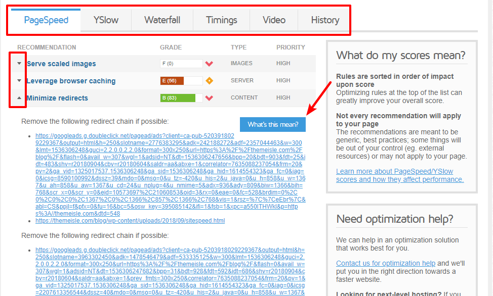Screen dimensions: 493x296
Task: Click the red heart icon beside Minimize redirects grade
Action: pyautogui.click(x=209, y=98)
